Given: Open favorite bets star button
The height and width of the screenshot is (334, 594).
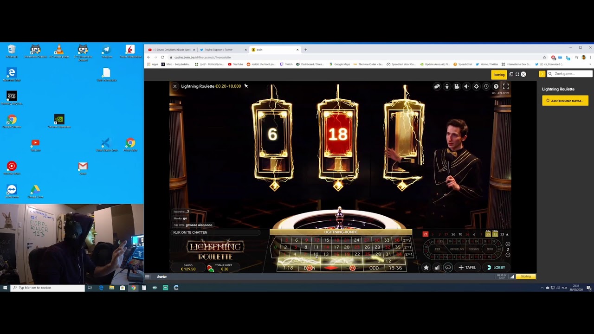Looking at the screenshot, I should tap(426, 268).
